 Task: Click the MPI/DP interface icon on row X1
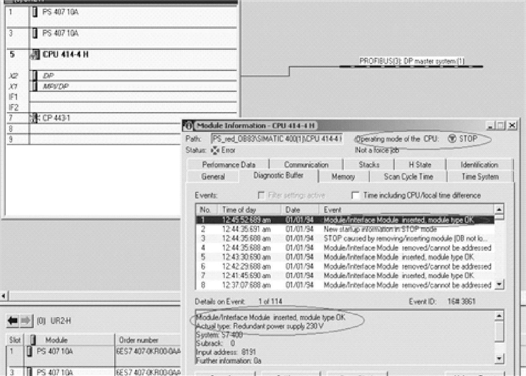pyautogui.click(x=35, y=86)
